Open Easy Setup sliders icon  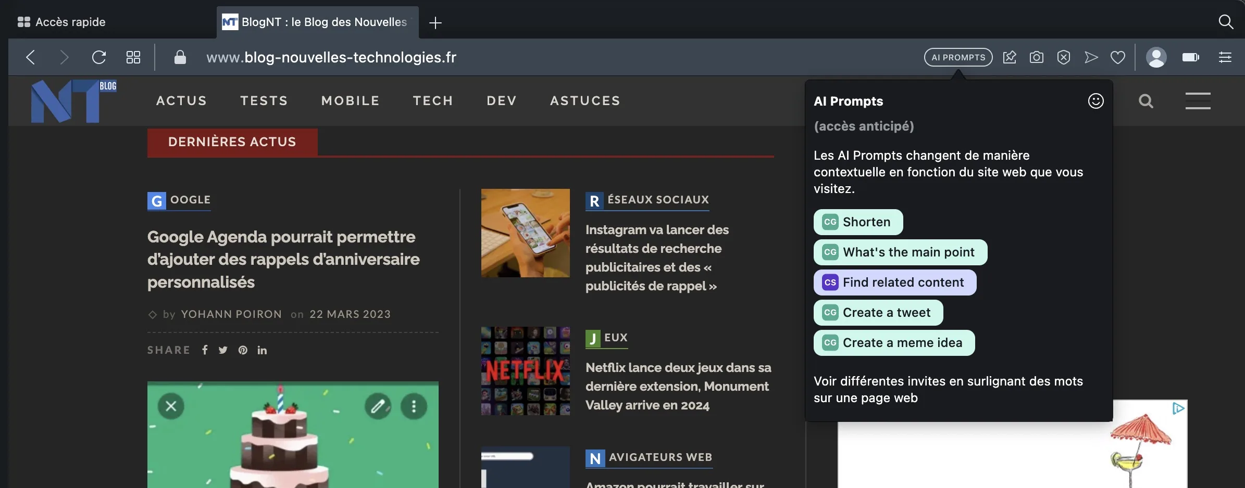point(1225,57)
